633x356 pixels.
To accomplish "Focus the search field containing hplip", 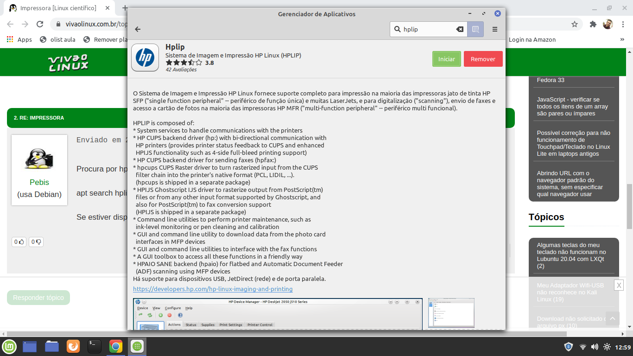I will click(428, 29).
